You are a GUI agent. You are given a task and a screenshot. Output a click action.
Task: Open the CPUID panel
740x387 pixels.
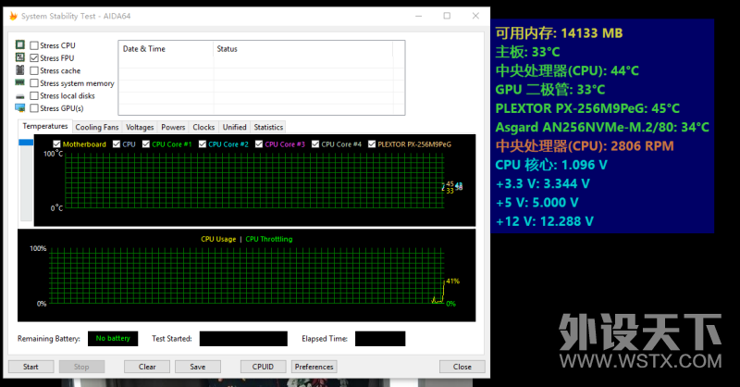tap(263, 367)
